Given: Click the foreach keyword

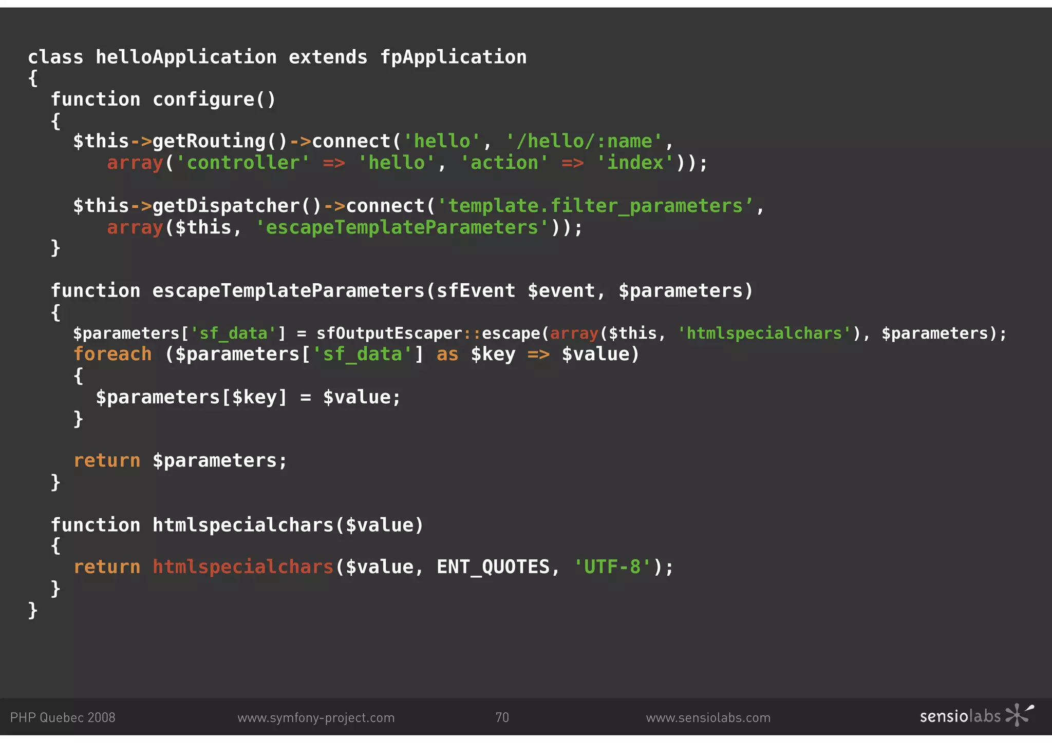Looking at the screenshot, I should coord(112,354).
